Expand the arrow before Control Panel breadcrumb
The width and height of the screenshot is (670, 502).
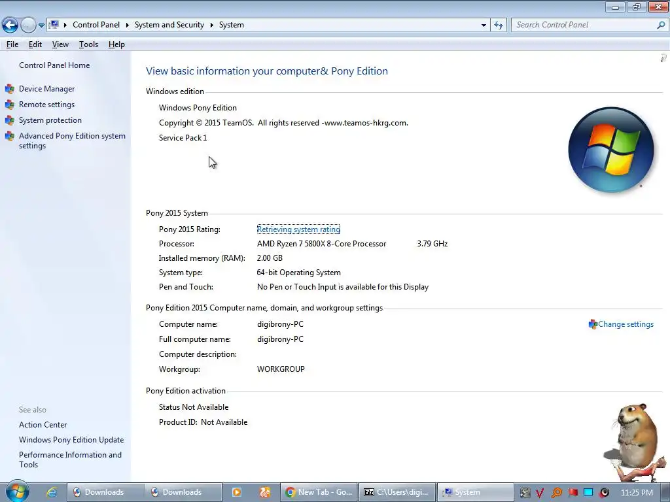click(65, 25)
